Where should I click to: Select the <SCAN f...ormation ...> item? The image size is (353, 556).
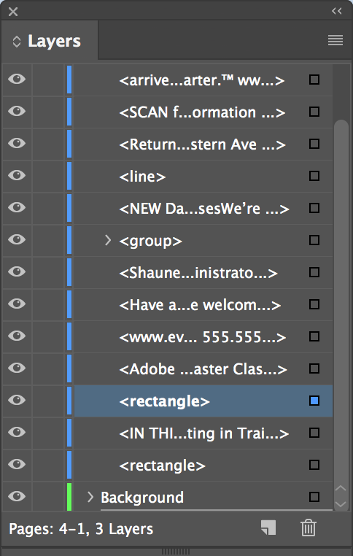203,112
